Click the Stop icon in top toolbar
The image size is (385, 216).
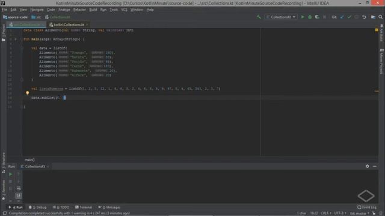[324, 17]
